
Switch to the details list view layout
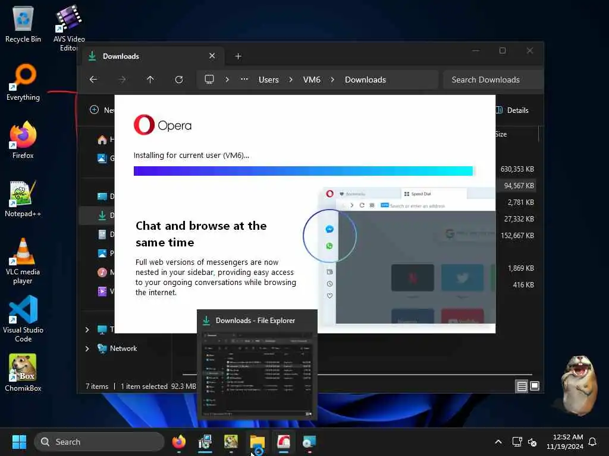tap(522, 386)
